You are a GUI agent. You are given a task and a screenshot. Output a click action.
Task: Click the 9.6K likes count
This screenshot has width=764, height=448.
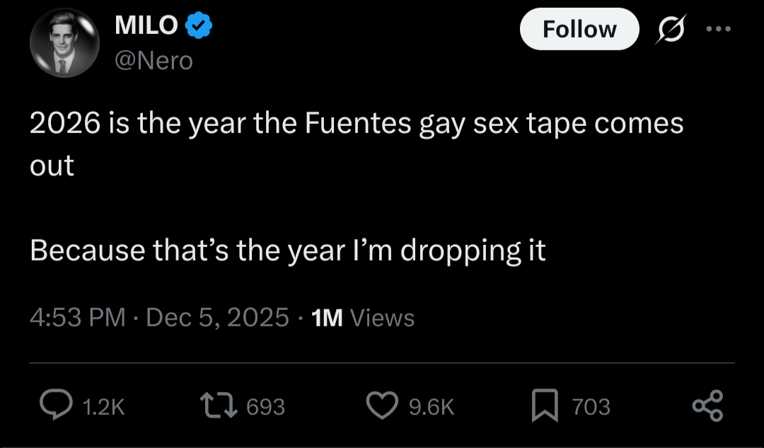[432, 407]
